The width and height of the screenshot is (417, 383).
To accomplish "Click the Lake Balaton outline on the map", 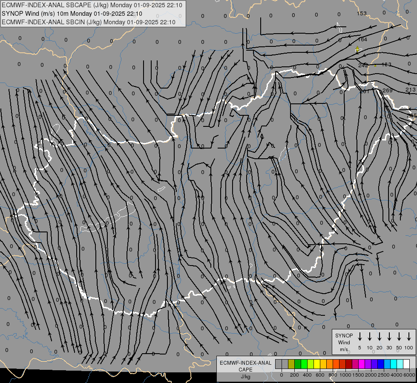I will [x=108, y=218].
